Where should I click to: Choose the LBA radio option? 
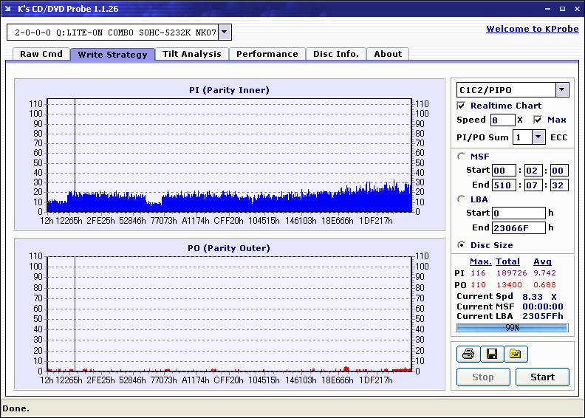(462, 199)
